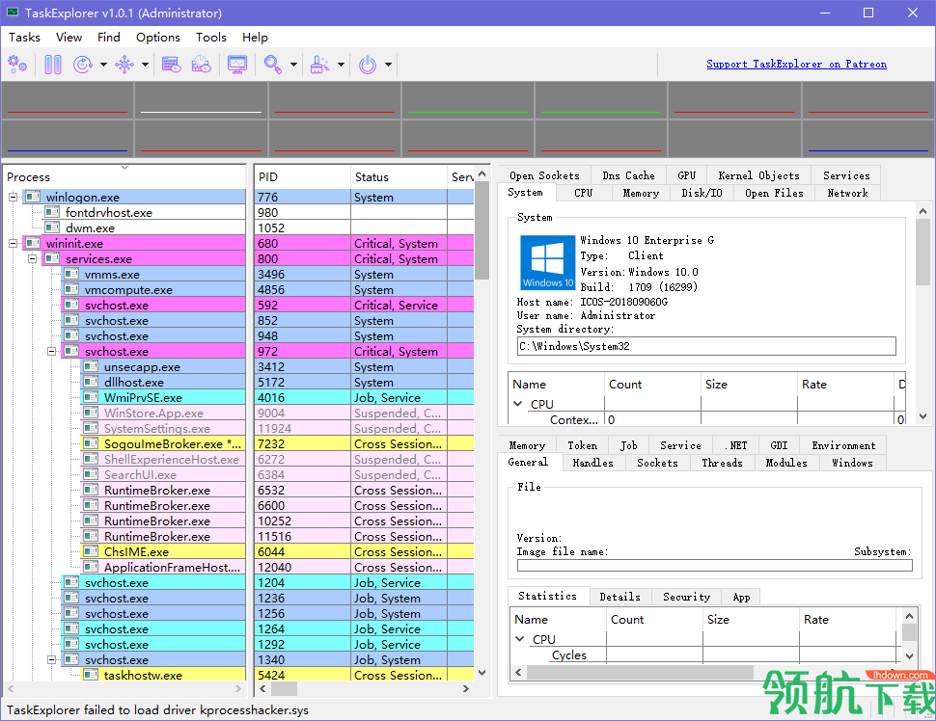This screenshot has height=721, width=936.
Task: Click the tree view snowflake toolbar icon
Action: (x=124, y=64)
